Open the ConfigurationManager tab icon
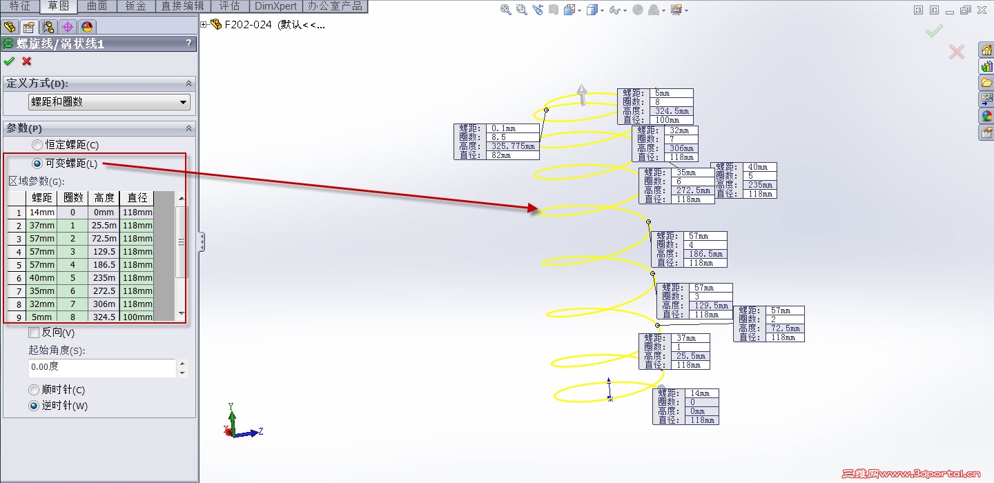 [48, 27]
